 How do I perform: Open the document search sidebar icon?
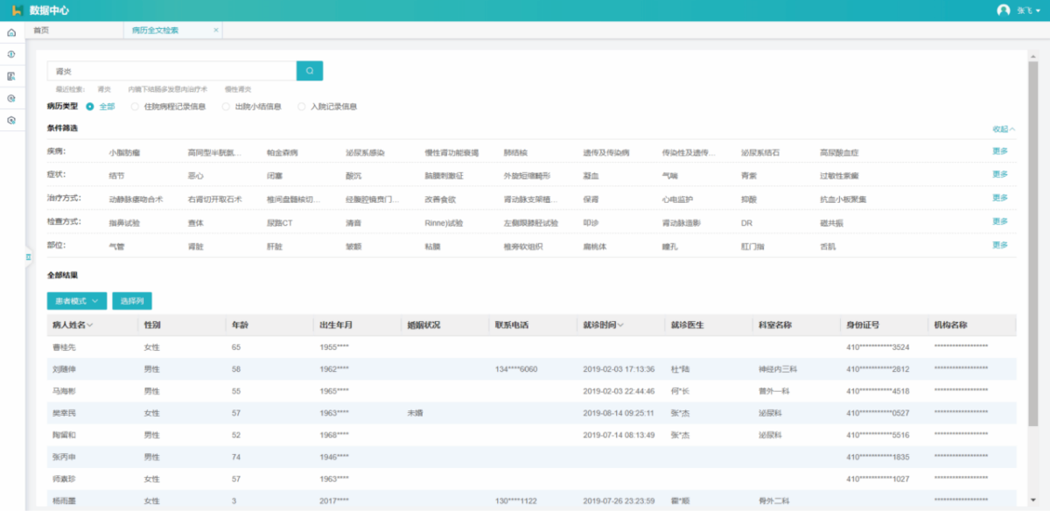coord(11,76)
